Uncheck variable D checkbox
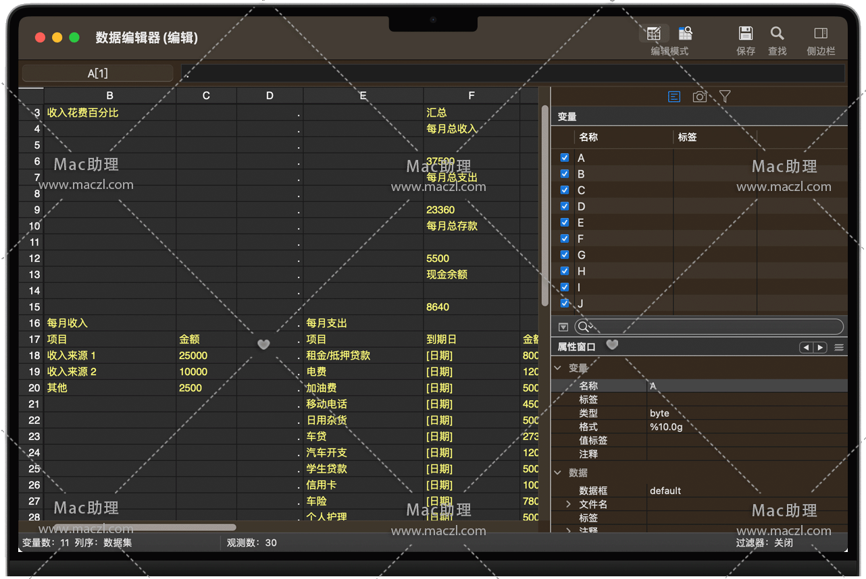Screen dimensions: 866x579 [x=565, y=206]
